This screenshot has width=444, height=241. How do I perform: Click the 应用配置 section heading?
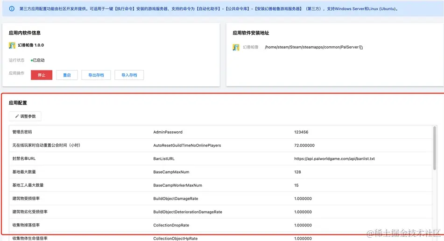(18, 103)
